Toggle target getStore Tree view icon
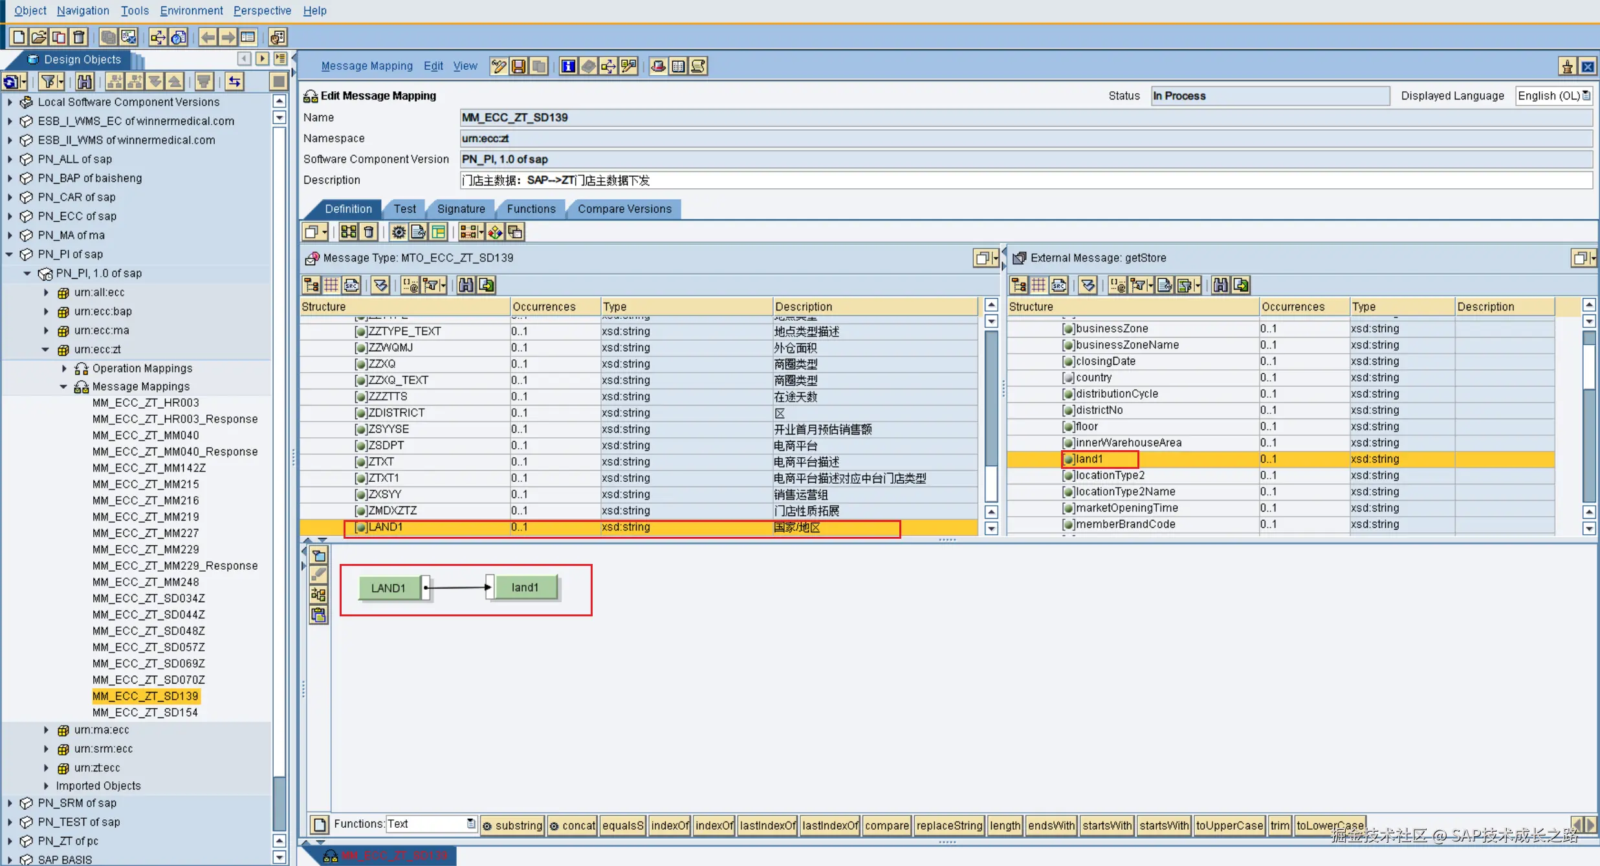This screenshot has height=866, width=1600. pyautogui.click(x=1018, y=285)
